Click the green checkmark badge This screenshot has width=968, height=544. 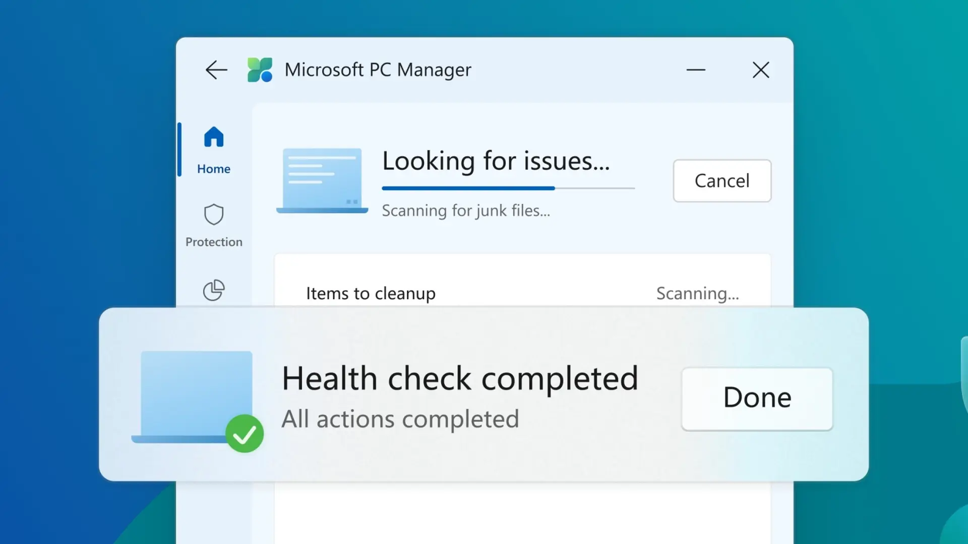coord(245,434)
